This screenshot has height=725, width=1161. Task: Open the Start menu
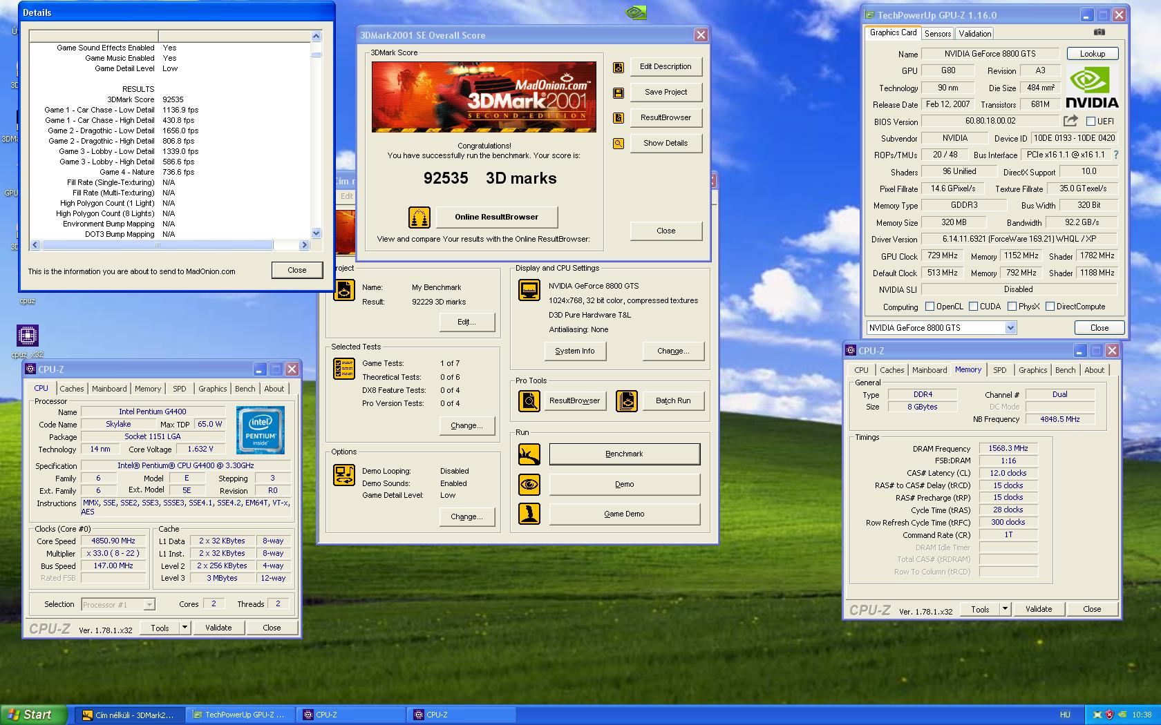[x=34, y=715]
